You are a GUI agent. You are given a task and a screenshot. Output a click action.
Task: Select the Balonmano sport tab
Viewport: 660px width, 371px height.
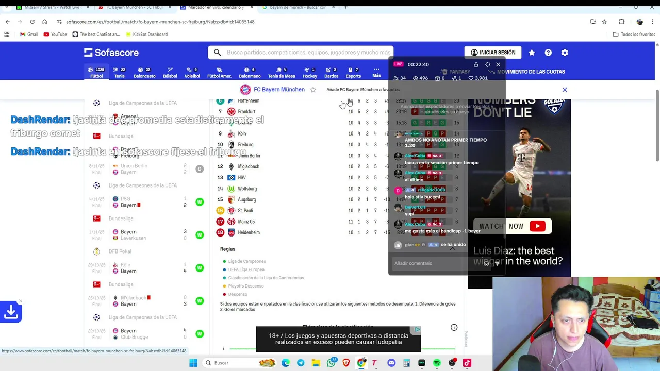(250, 73)
